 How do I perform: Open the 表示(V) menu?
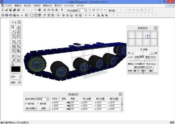[58, 6]
